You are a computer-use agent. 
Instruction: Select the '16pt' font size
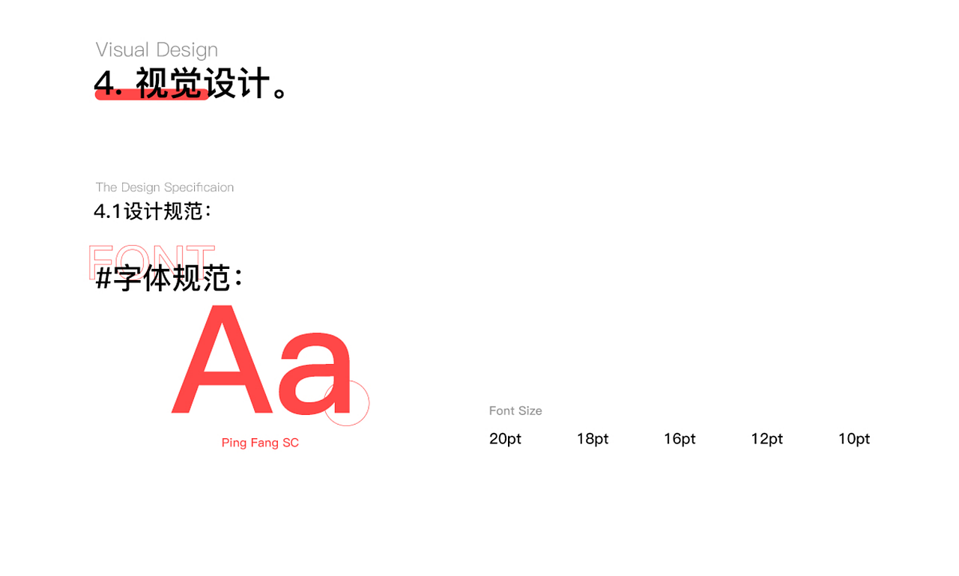point(680,439)
